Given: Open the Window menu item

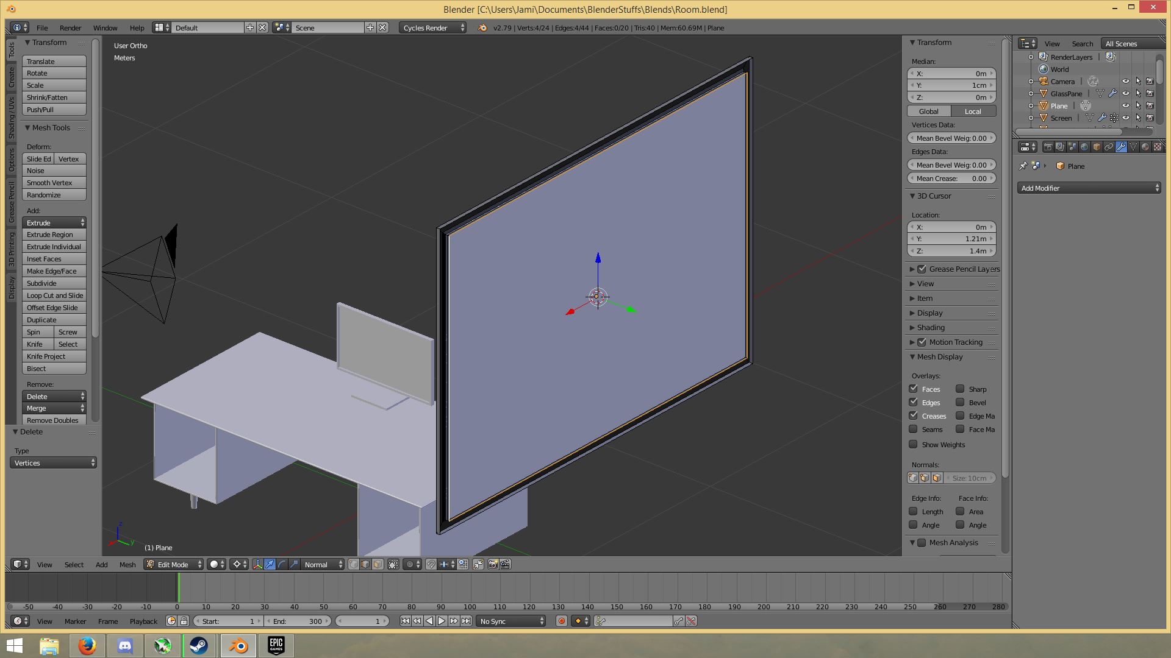Looking at the screenshot, I should coord(106,27).
